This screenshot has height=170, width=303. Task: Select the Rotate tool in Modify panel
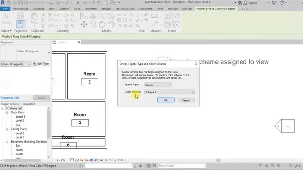point(102,25)
